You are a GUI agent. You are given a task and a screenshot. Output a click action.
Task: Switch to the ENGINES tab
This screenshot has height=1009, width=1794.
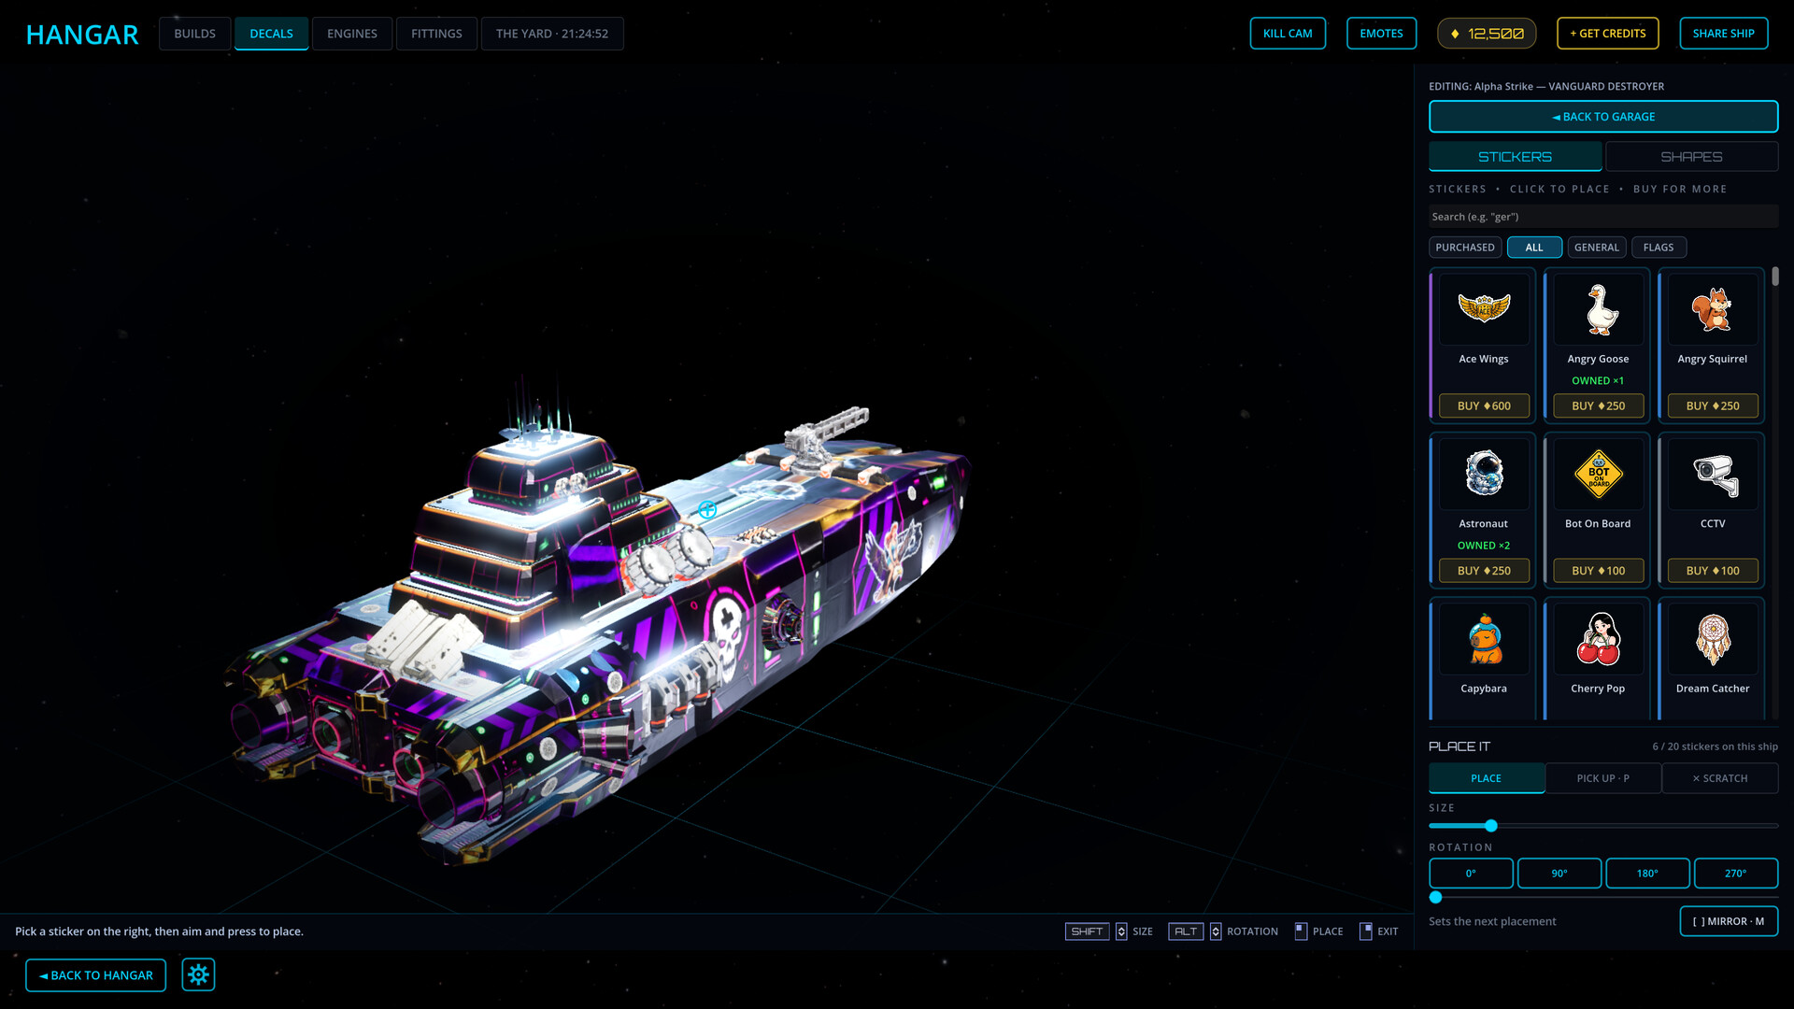pyautogui.click(x=352, y=34)
